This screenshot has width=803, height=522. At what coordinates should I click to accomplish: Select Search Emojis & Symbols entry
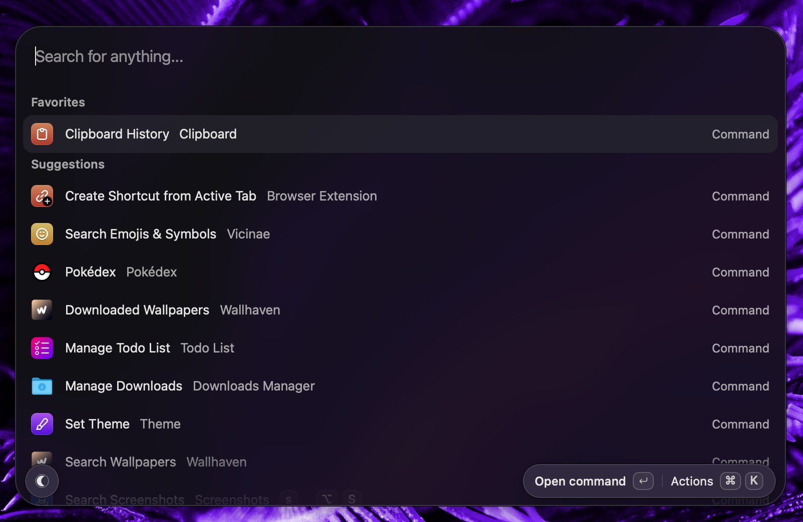(400, 234)
